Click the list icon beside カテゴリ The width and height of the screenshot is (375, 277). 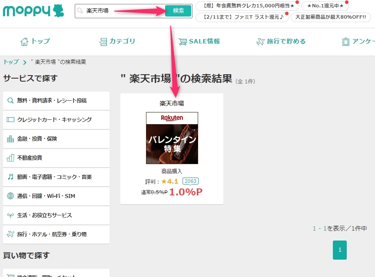(x=103, y=42)
